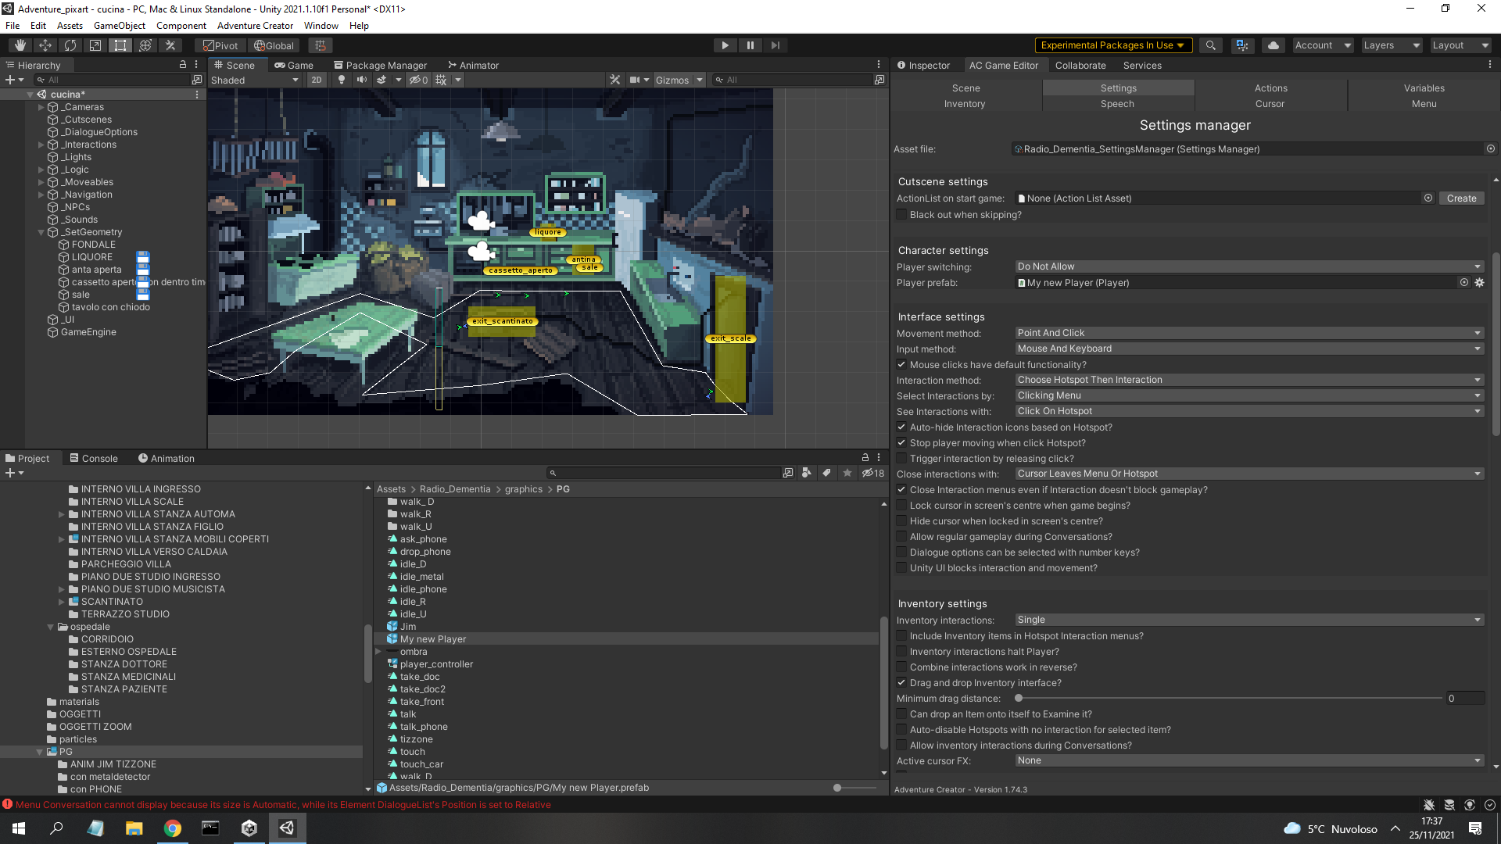Image resolution: width=1501 pixels, height=844 pixels.
Task: Click the Pause button
Action: click(x=750, y=45)
